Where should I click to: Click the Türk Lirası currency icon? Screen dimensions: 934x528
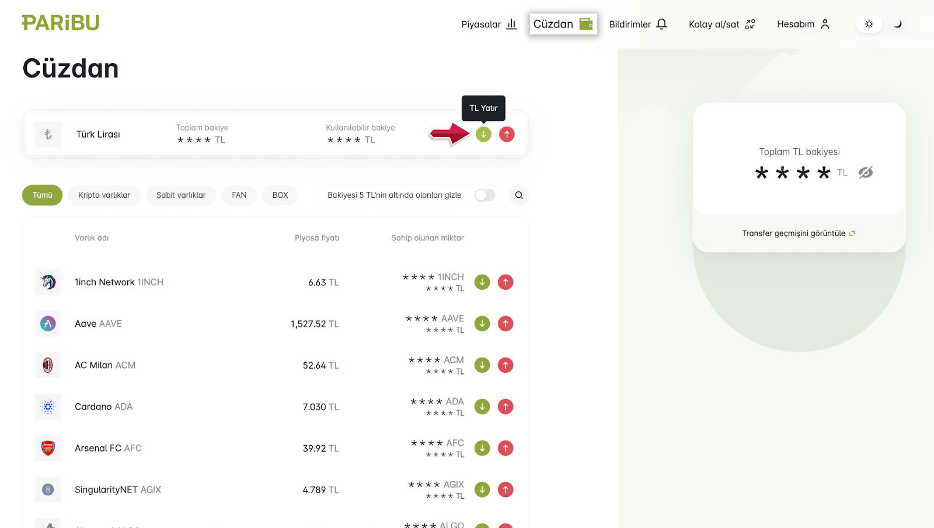point(48,134)
